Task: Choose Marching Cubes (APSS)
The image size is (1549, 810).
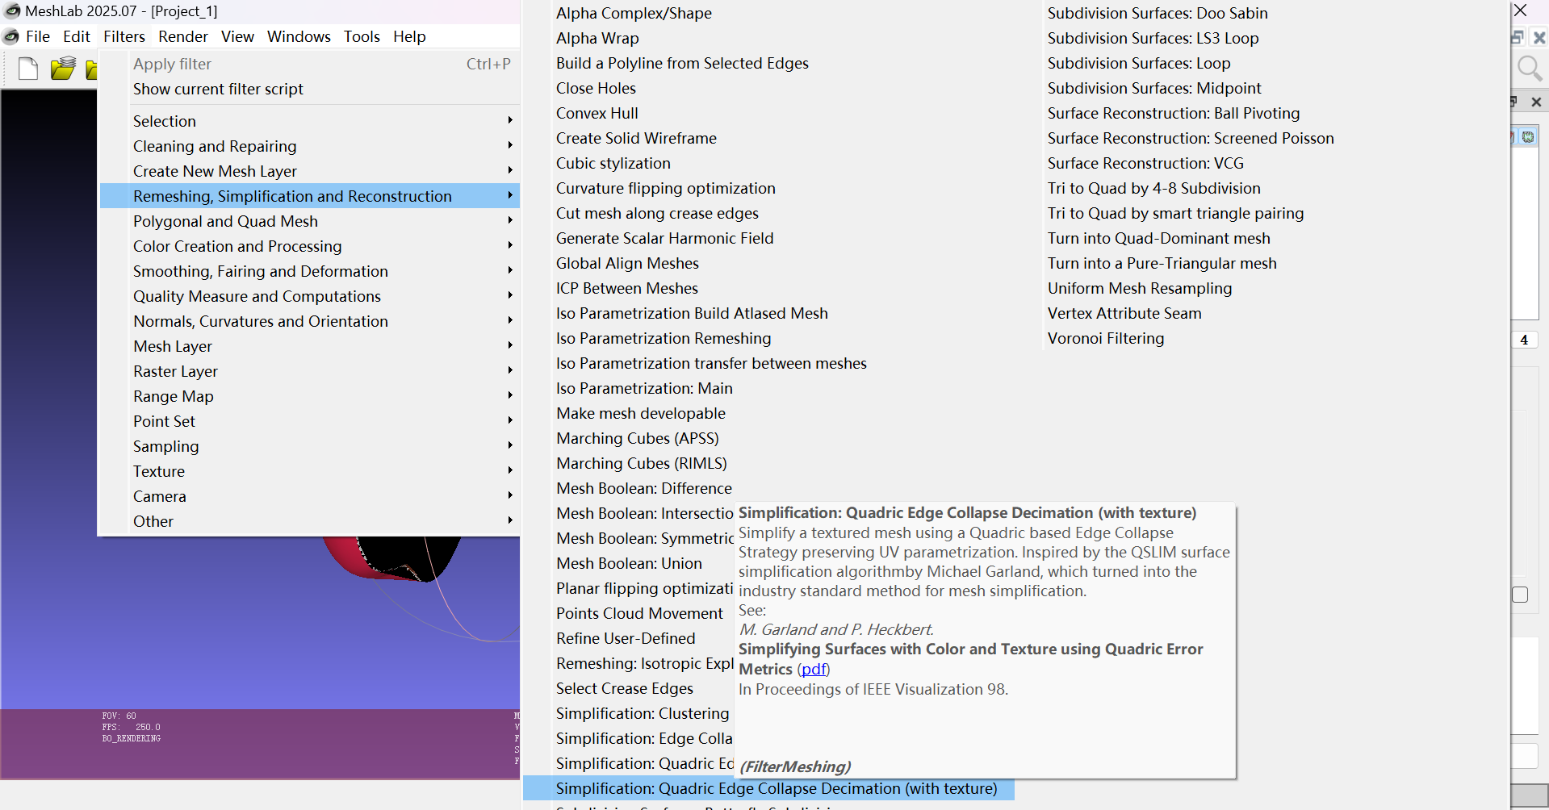Action: coord(637,438)
